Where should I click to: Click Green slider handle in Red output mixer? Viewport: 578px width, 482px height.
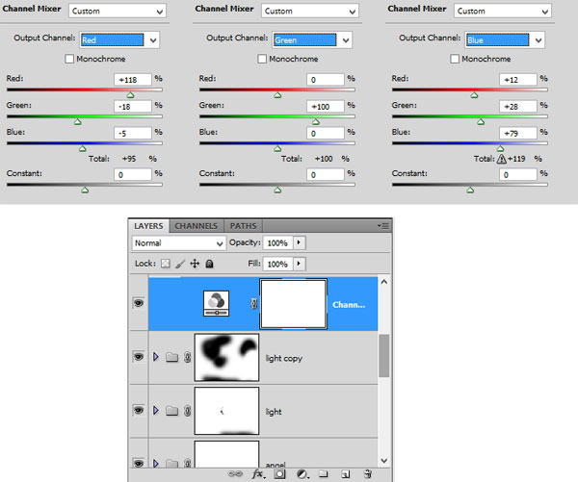[x=78, y=122]
